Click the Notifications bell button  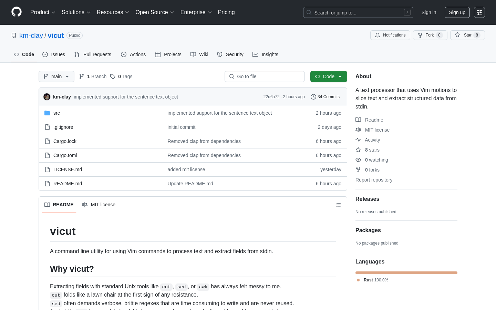[x=390, y=35]
